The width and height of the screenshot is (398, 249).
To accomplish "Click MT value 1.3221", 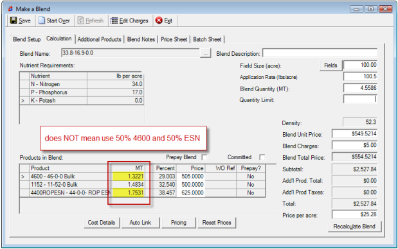I will (x=128, y=176).
